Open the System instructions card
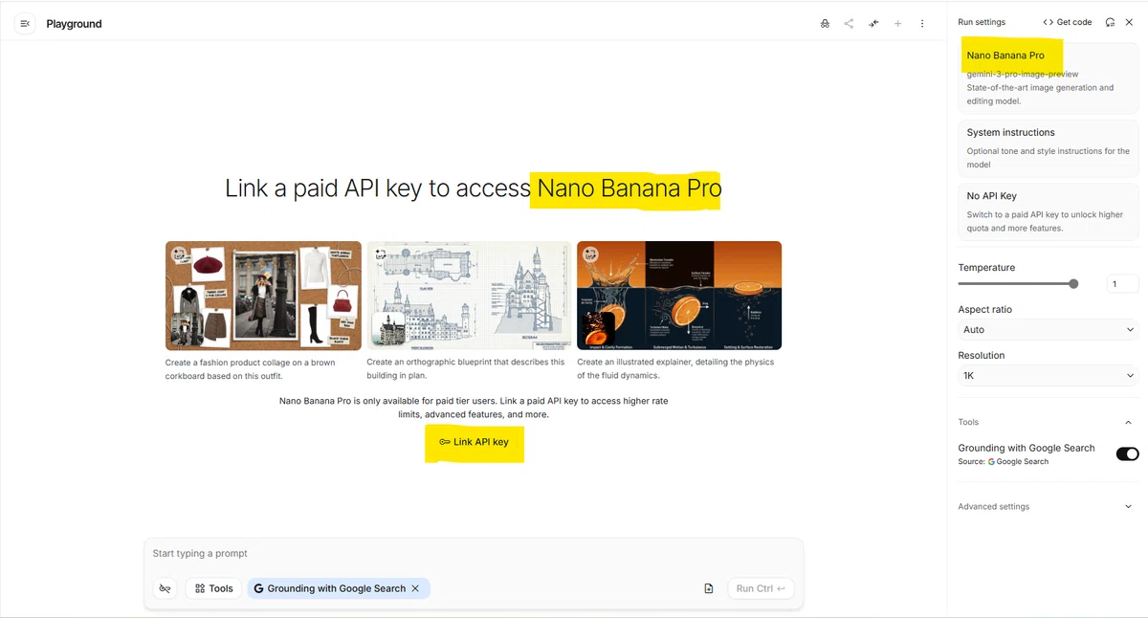Screen dimensions: 1148x618 coord(1049,148)
